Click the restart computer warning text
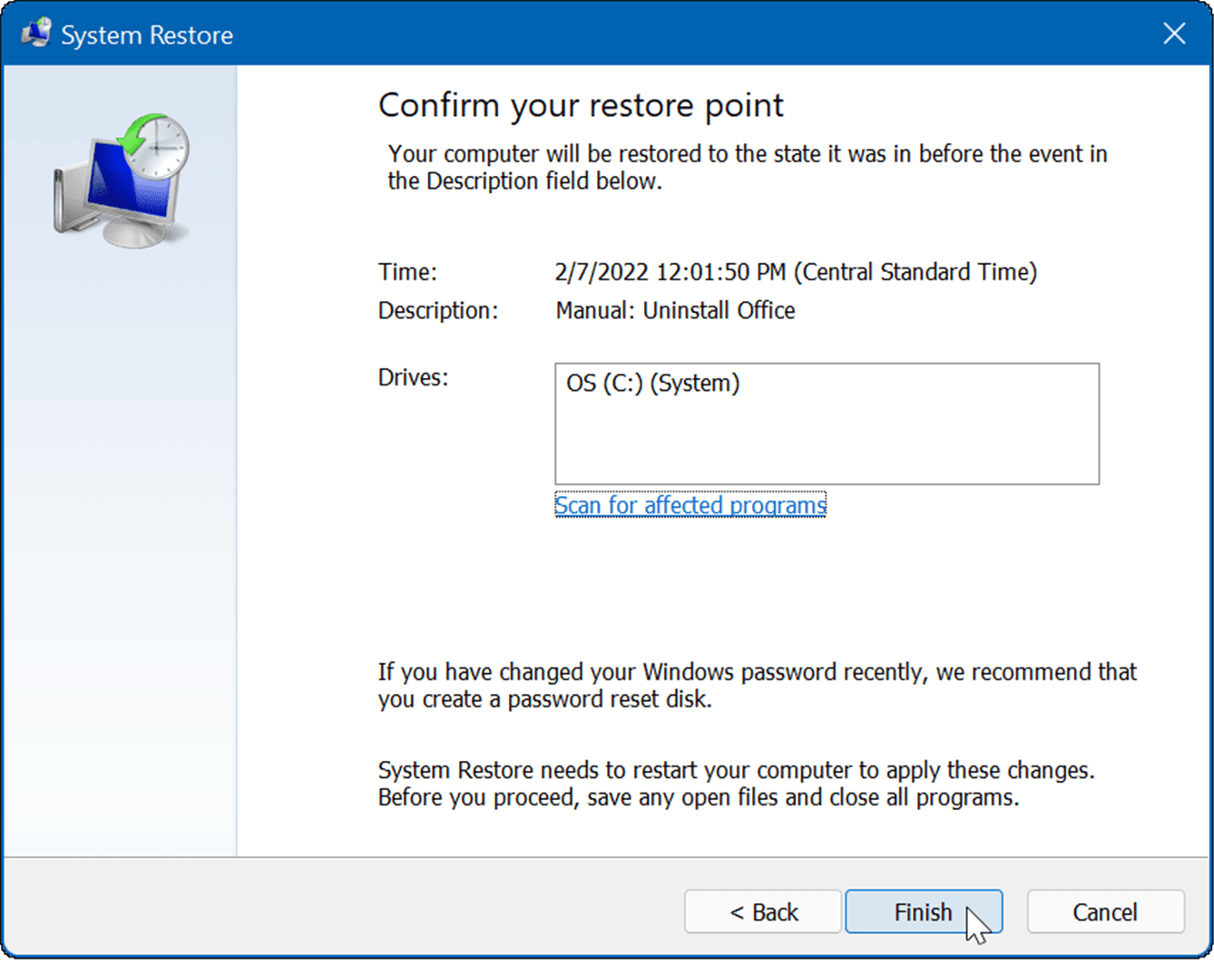 point(736,784)
